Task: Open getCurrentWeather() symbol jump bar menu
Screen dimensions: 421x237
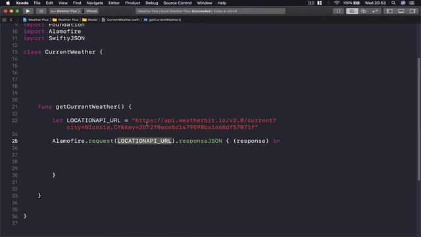Action: 162,20
